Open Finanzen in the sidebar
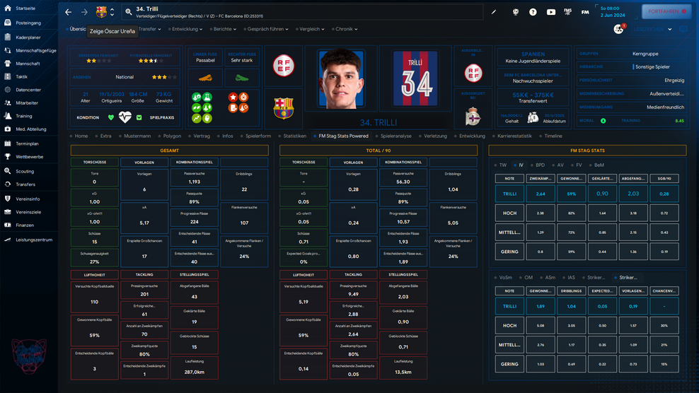699x393 pixels. coord(25,225)
